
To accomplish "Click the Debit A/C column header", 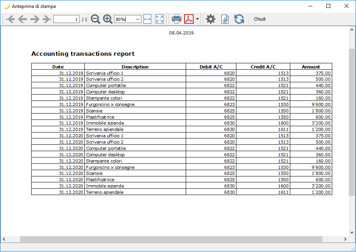I will (x=211, y=67).
